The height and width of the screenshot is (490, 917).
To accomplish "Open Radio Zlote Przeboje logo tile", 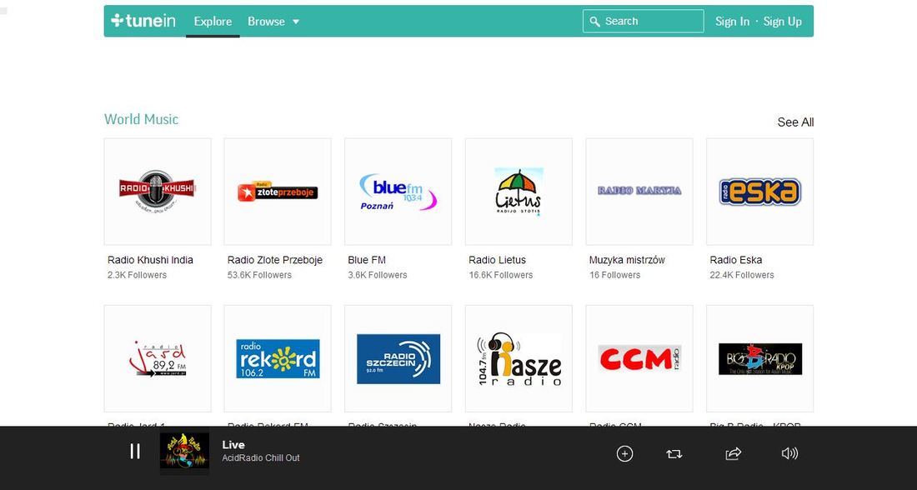I will 278,192.
